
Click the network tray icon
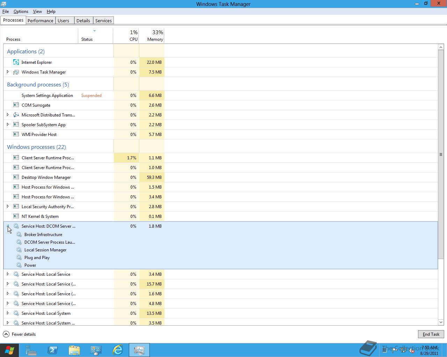pyautogui.click(x=403, y=351)
